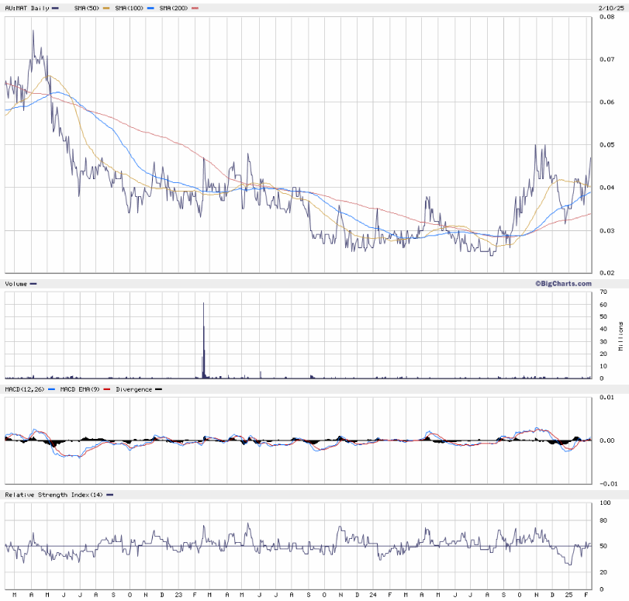This screenshot has width=629, height=601.
Task: Click the SMA(100) blue legend swatch
Action: click(151, 8)
